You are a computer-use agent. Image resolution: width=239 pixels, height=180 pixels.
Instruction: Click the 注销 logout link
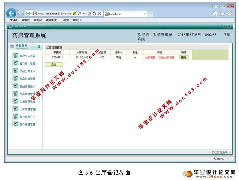pyautogui.click(x=227, y=35)
